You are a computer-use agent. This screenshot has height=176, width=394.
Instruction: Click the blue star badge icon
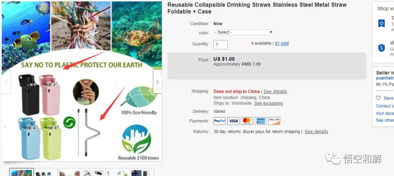382,23
